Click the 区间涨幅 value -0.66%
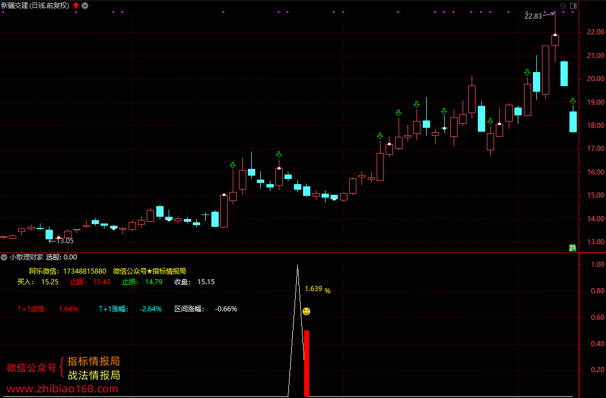606x398 pixels. (x=226, y=309)
